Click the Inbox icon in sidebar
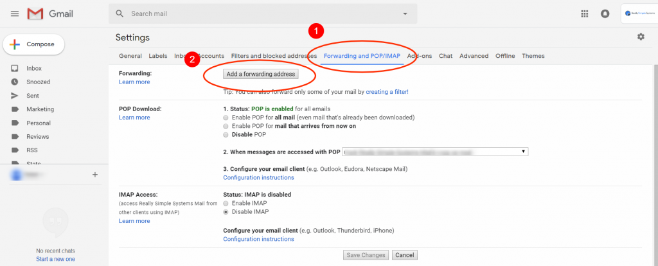 15,68
